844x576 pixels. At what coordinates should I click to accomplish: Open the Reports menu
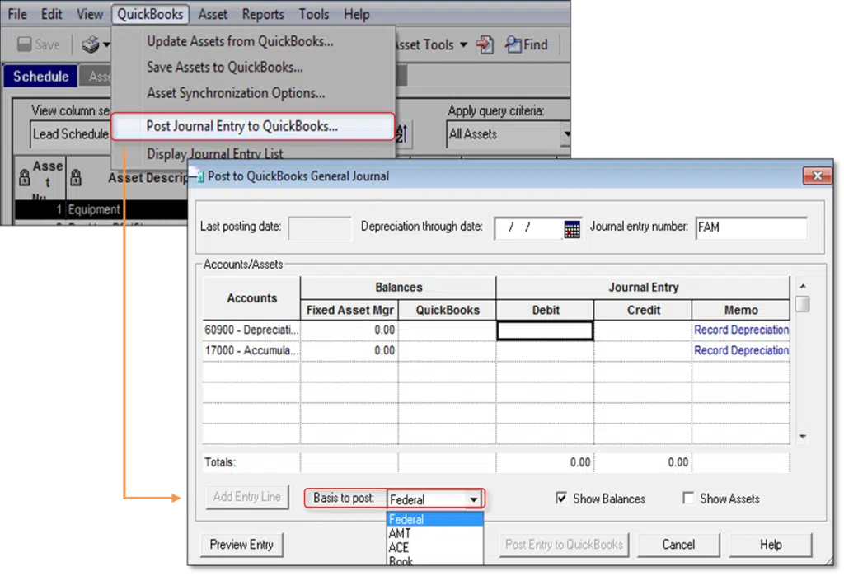(x=263, y=14)
